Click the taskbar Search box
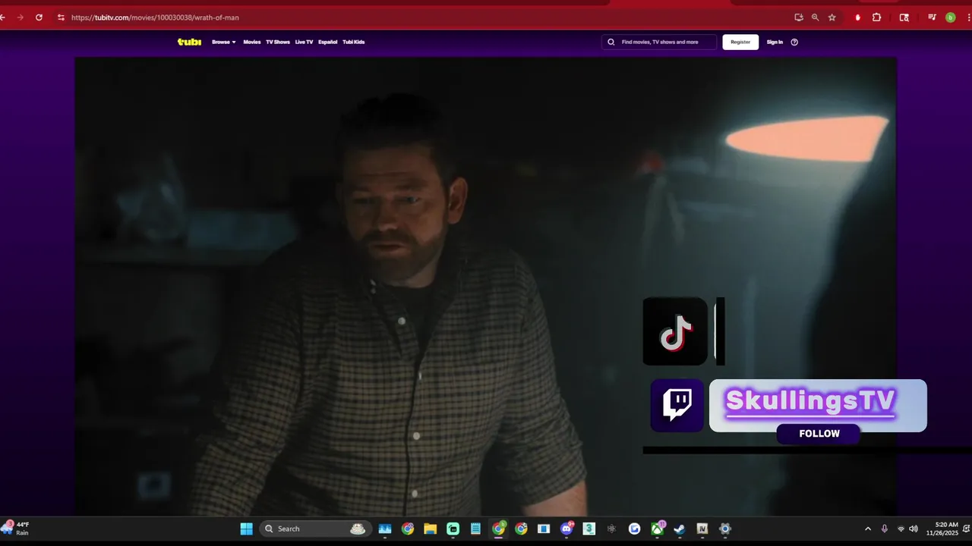Image resolution: width=972 pixels, height=546 pixels. point(314,529)
